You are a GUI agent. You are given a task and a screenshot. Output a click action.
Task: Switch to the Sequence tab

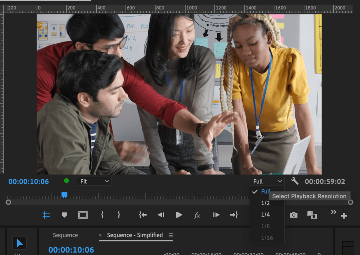(65, 235)
